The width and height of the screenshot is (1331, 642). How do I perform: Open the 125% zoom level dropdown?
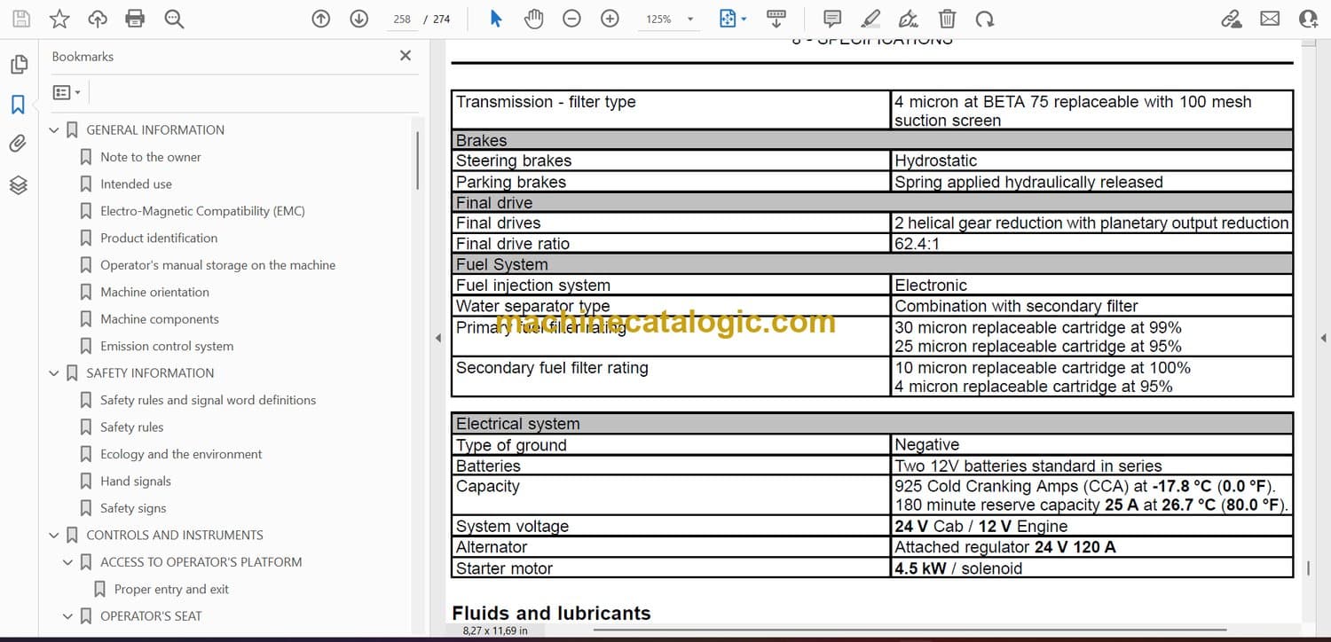(x=689, y=20)
